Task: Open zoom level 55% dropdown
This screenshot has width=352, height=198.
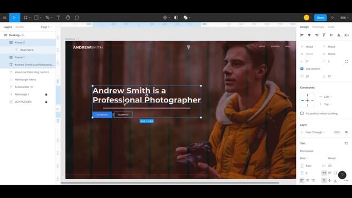Action: (344, 18)
